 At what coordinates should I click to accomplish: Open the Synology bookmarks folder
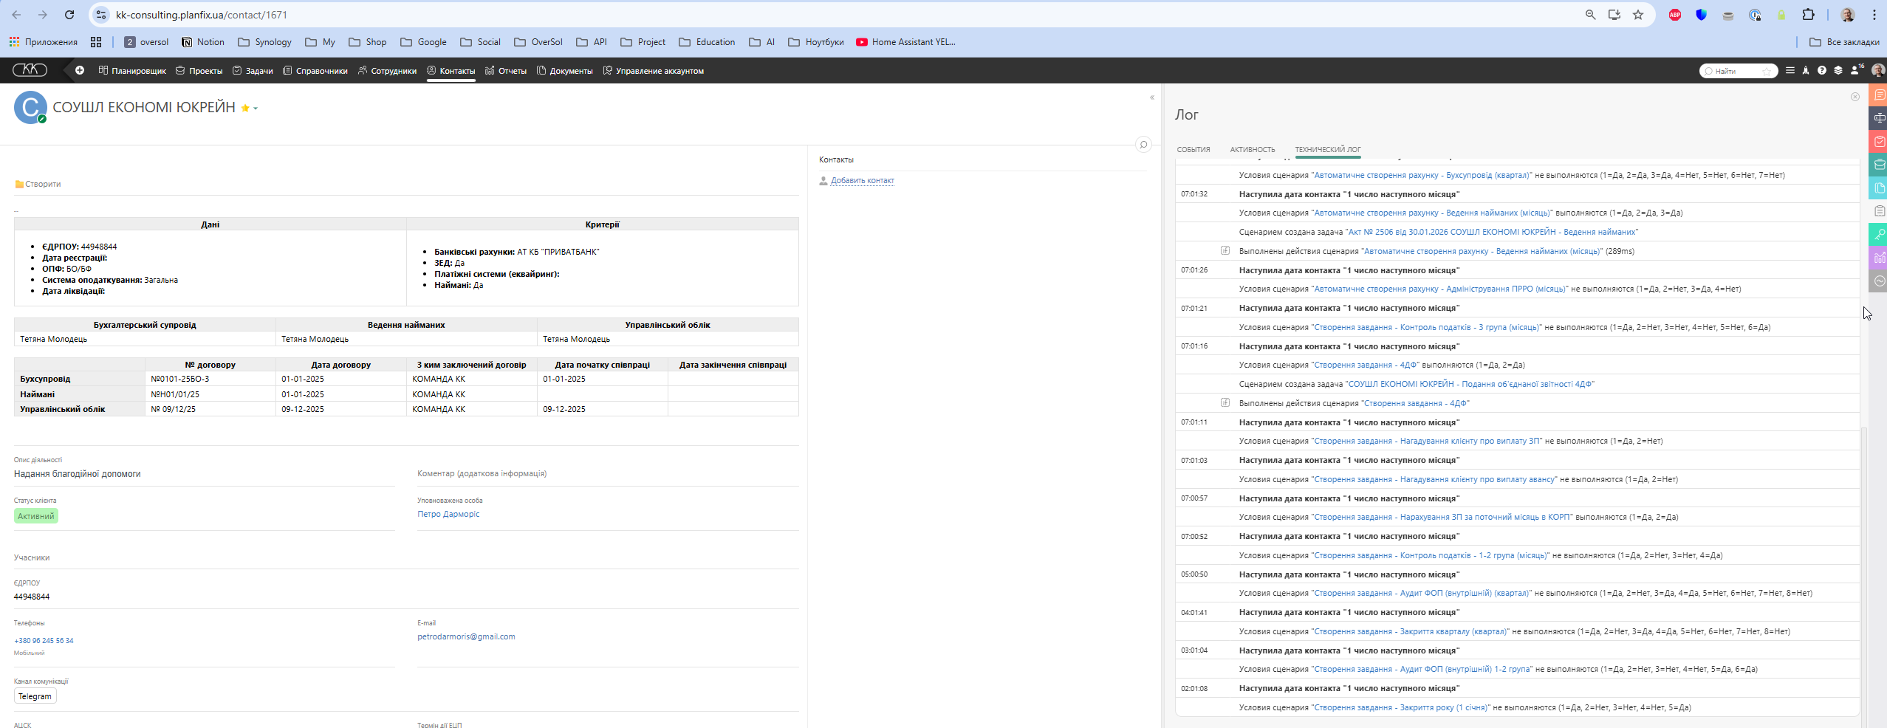(x=264, y=42)
